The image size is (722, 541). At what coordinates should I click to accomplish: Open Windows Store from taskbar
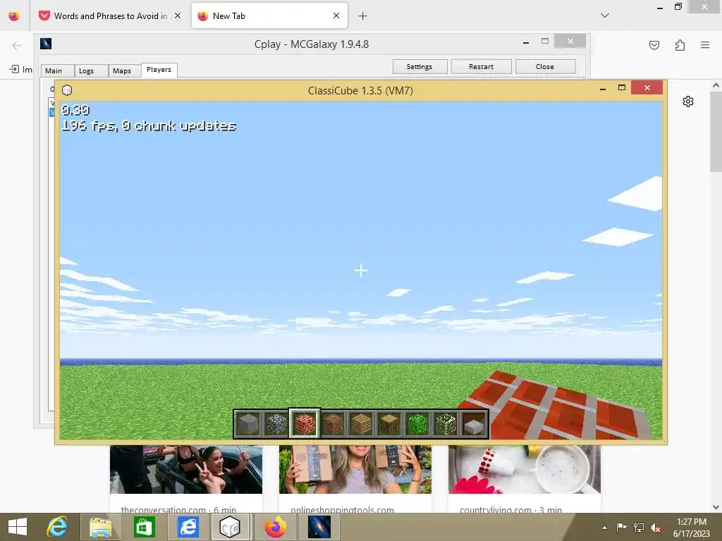coord(144,527)
